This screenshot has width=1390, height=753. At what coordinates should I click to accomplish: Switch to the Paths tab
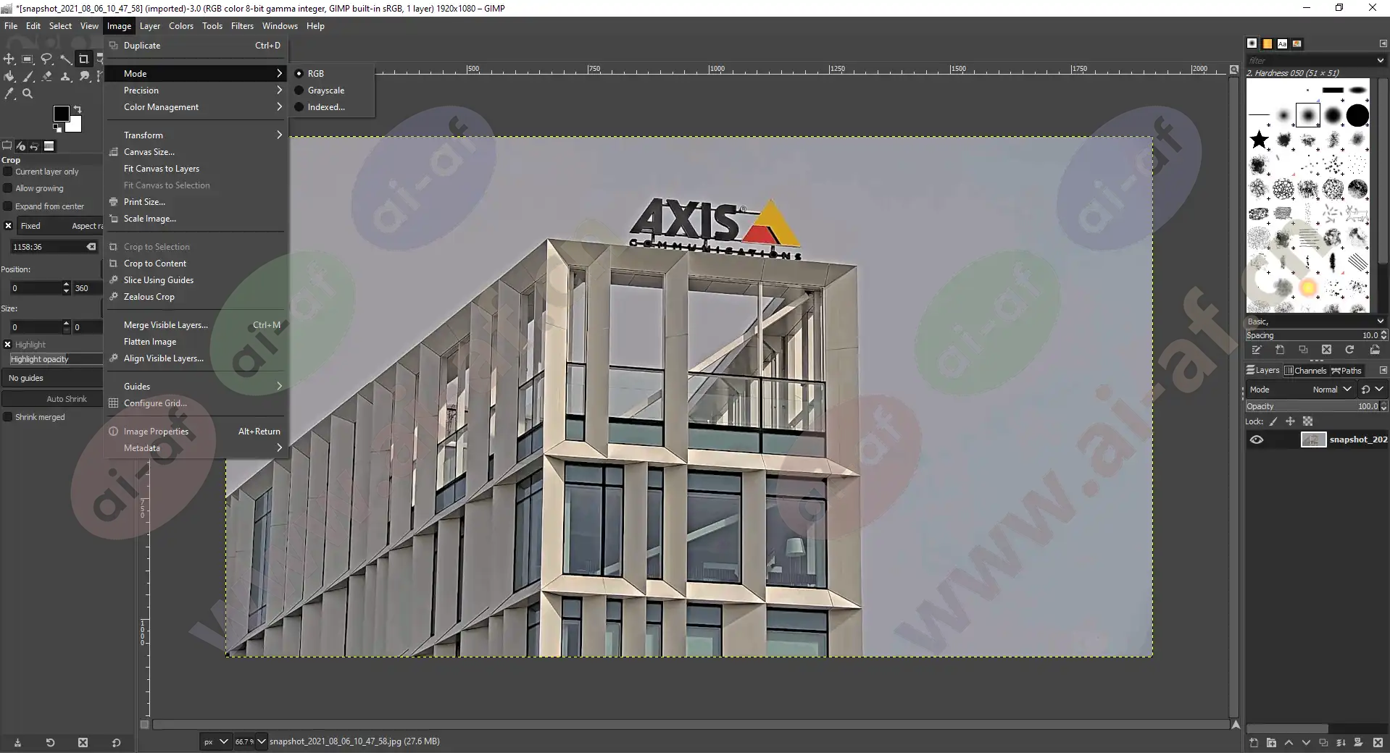(1347, 371)
